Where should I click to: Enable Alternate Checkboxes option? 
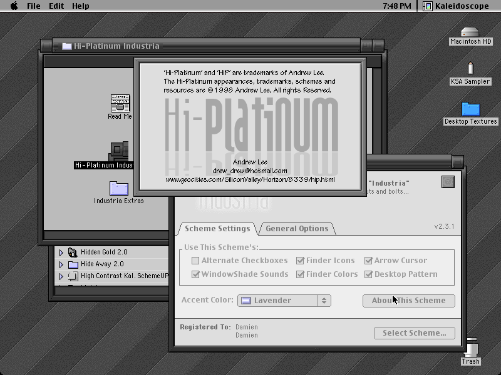tap(195, 261)
